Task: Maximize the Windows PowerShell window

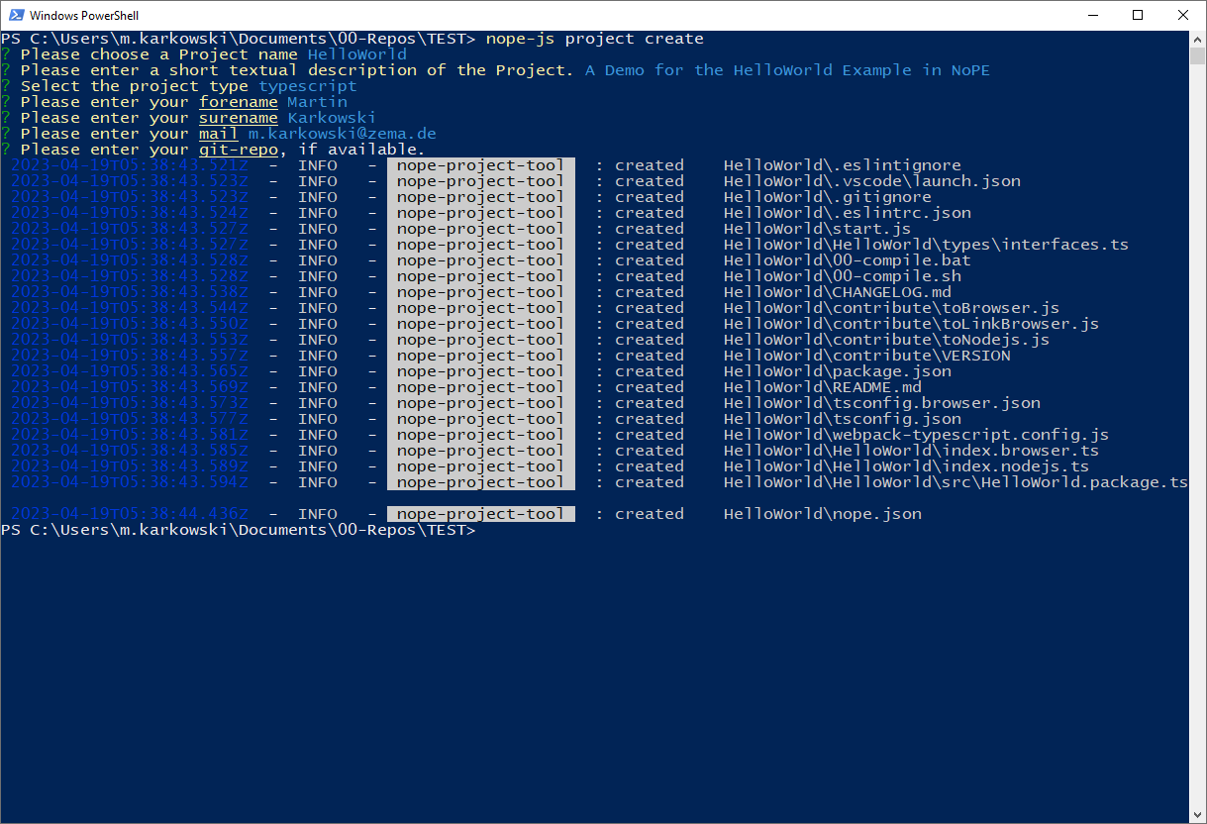Action: [1138, 15]
